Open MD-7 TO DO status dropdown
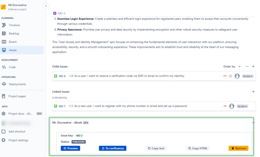 tap(242, 106)
